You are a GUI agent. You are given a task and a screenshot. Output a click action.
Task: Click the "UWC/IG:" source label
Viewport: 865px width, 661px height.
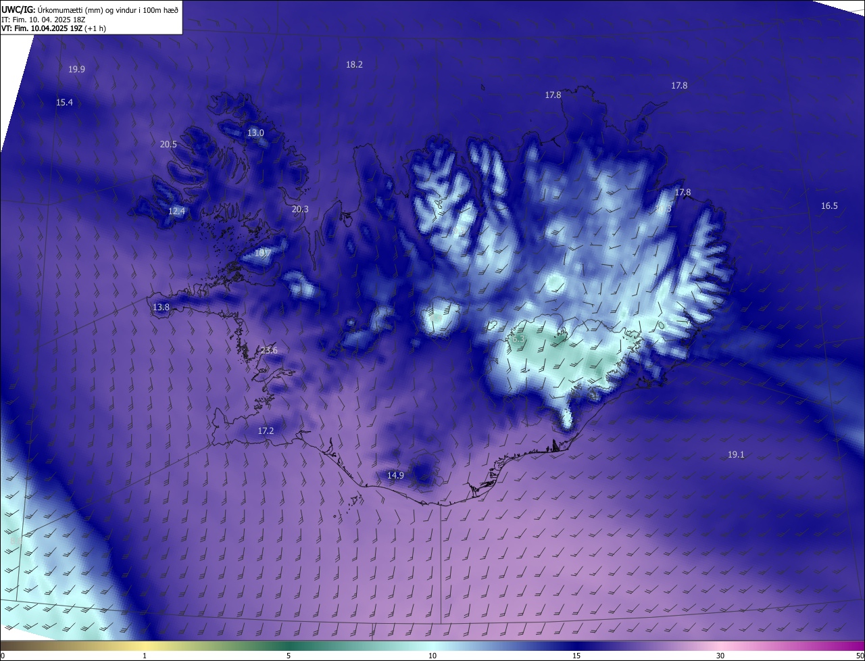[18, 9]
